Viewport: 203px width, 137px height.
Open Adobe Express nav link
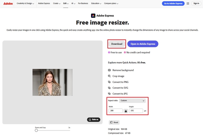(44, 3)
